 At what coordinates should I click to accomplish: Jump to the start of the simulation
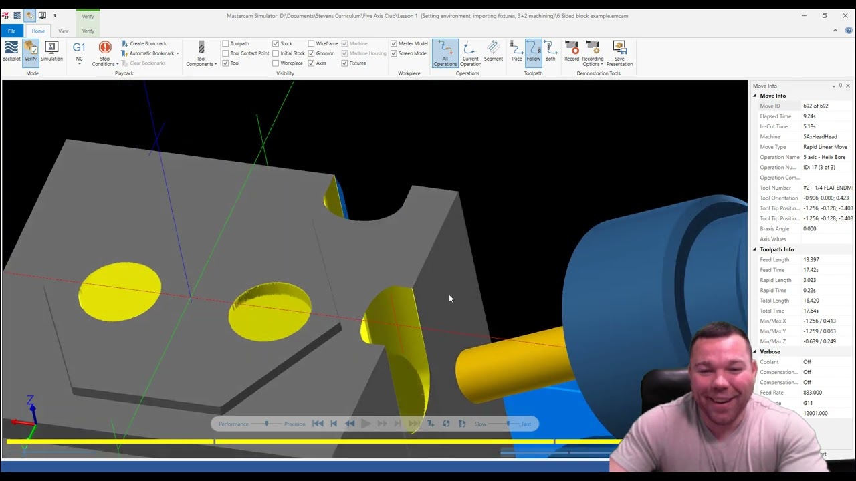coord(318,424)
